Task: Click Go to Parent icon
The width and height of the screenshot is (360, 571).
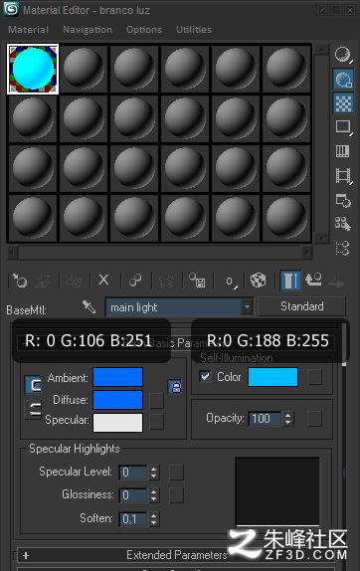Action: [313, 281]
